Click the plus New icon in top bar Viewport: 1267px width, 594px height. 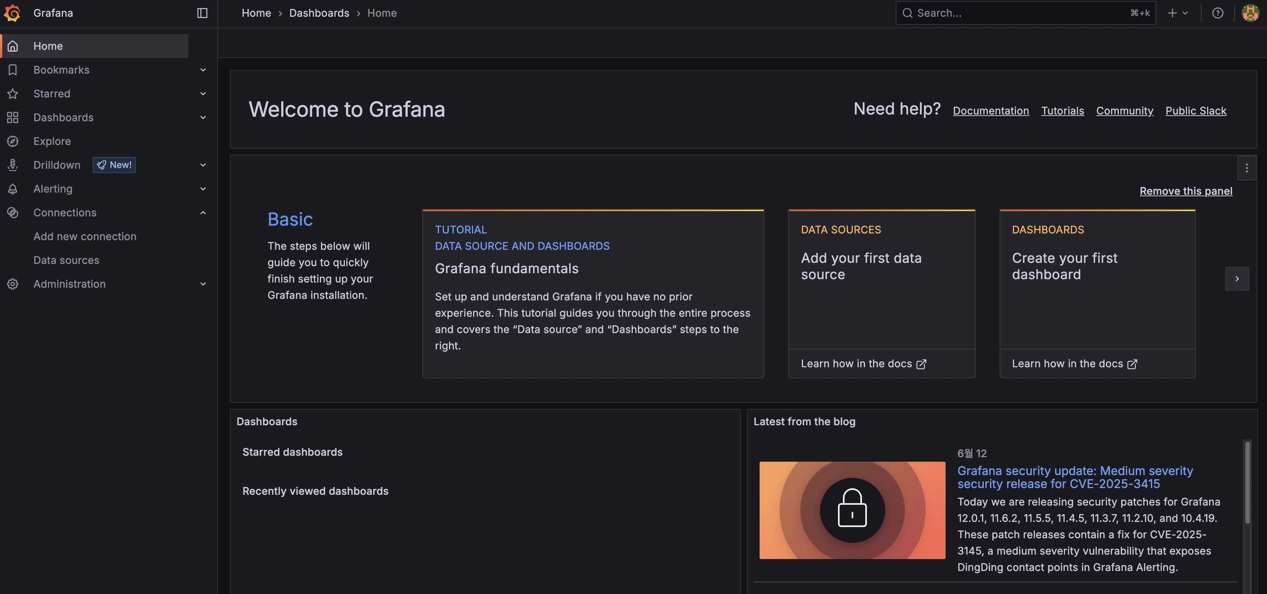[x=1172, y=13]
